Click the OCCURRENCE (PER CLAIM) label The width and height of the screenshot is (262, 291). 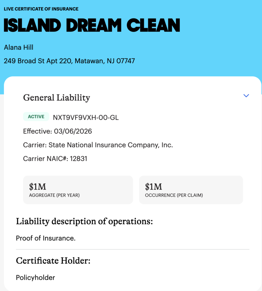point(174,196)
